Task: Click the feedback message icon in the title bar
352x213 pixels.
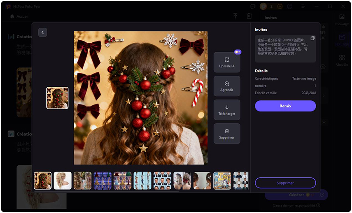Action: (x=253, y=7)
